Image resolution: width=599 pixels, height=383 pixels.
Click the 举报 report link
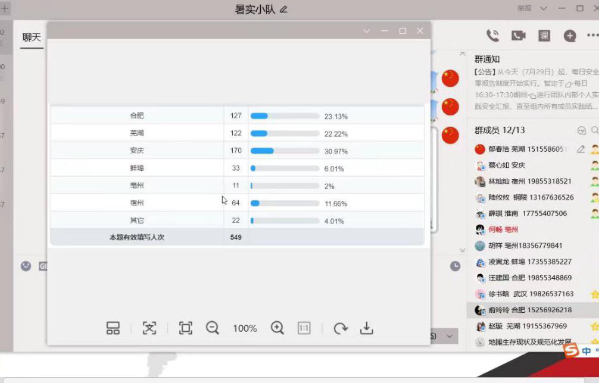tap(524, 8)
